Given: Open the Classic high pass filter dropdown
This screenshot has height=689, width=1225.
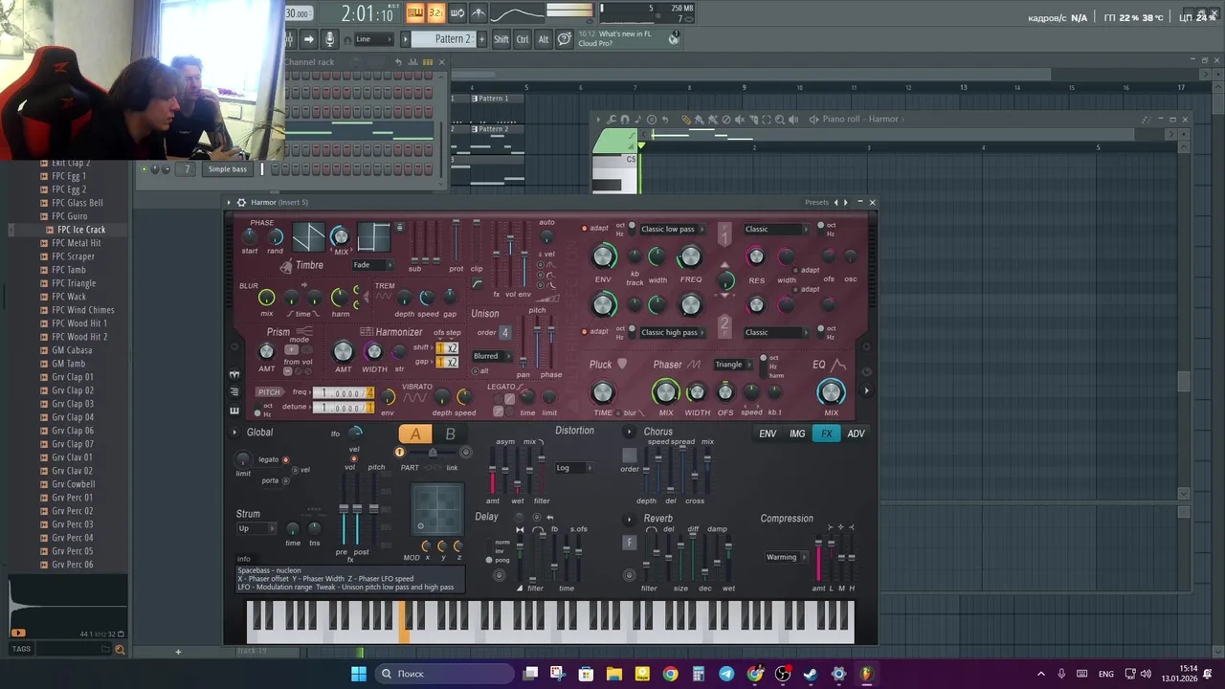Looking at the screenshot, I should tap(673, 332).
